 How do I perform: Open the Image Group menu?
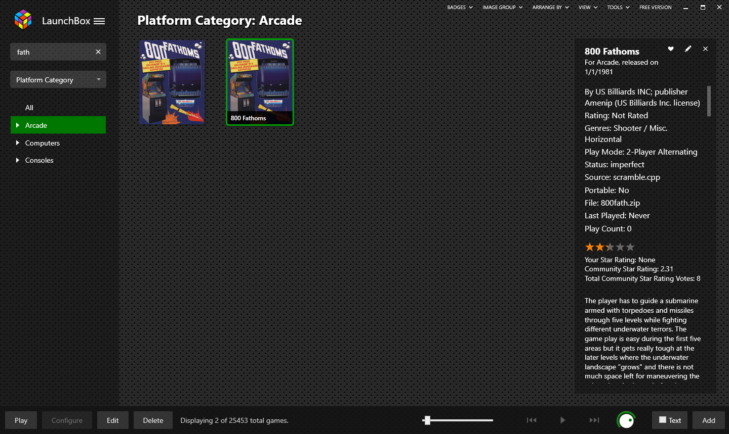tap(503, 7)
